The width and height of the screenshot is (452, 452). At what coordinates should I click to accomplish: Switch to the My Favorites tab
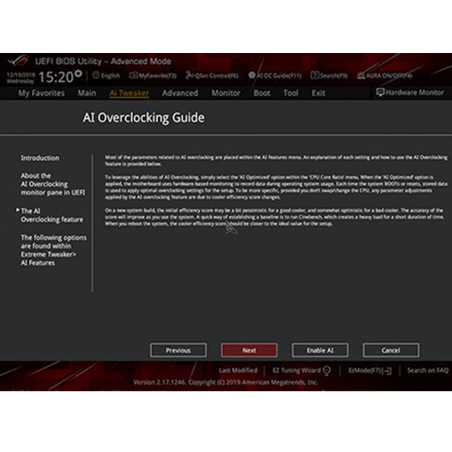point(41,93)
